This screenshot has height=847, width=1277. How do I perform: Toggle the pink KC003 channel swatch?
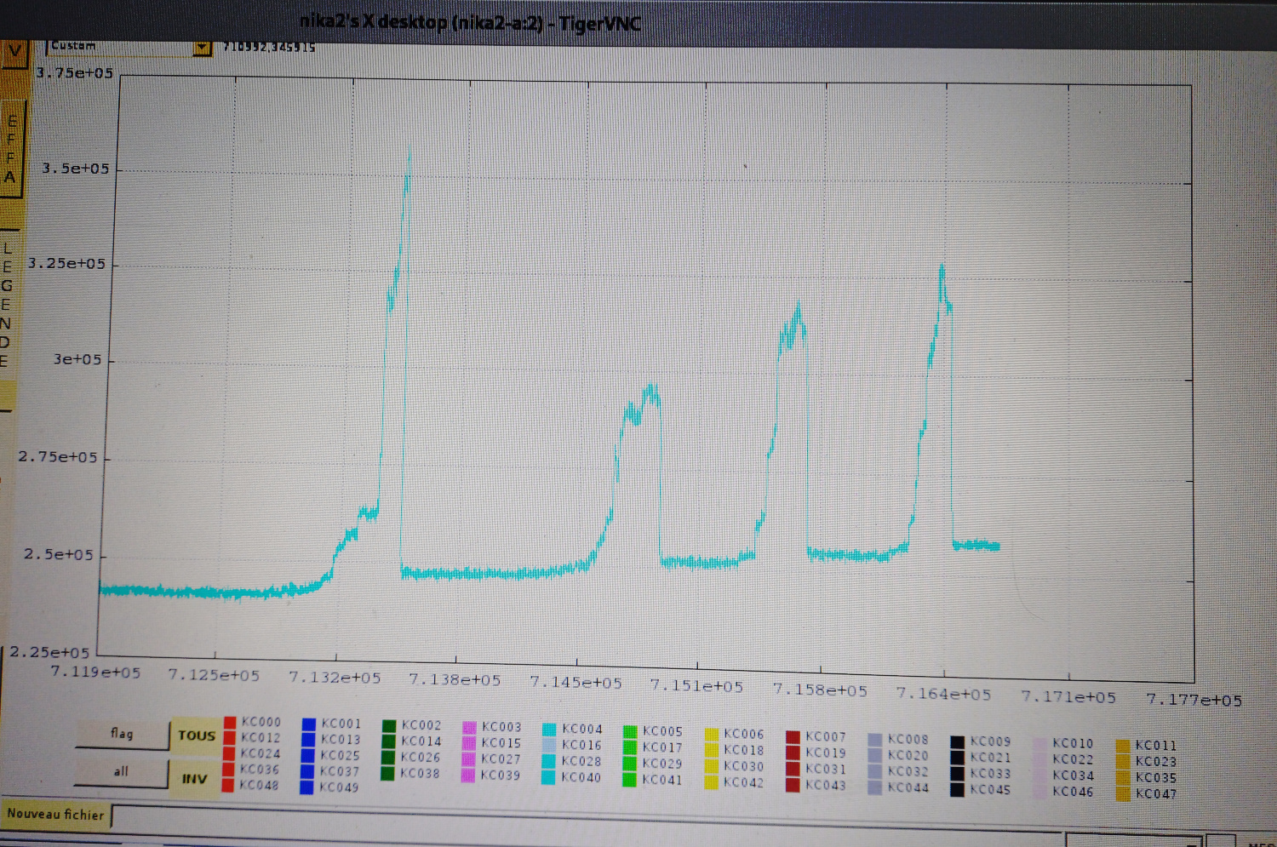pyautogui.click(x=469, y=728)
